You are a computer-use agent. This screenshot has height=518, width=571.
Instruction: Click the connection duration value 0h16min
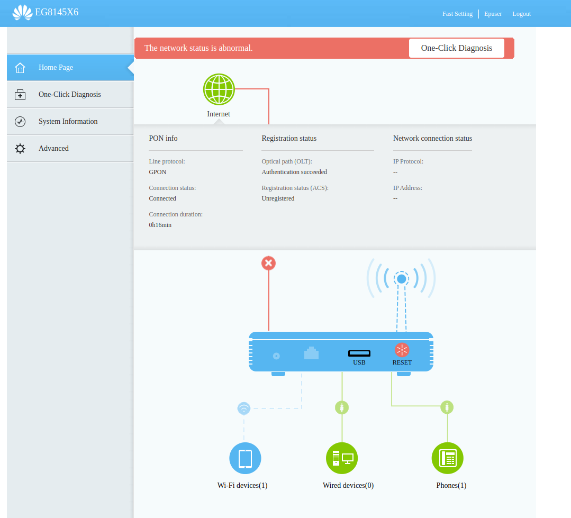coord(160,225)
